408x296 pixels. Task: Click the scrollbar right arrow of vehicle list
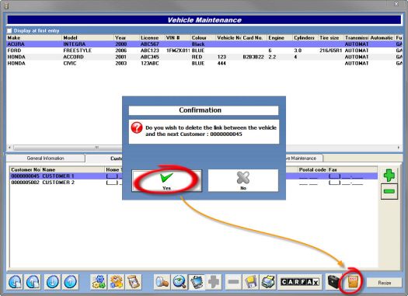(399, 148)
